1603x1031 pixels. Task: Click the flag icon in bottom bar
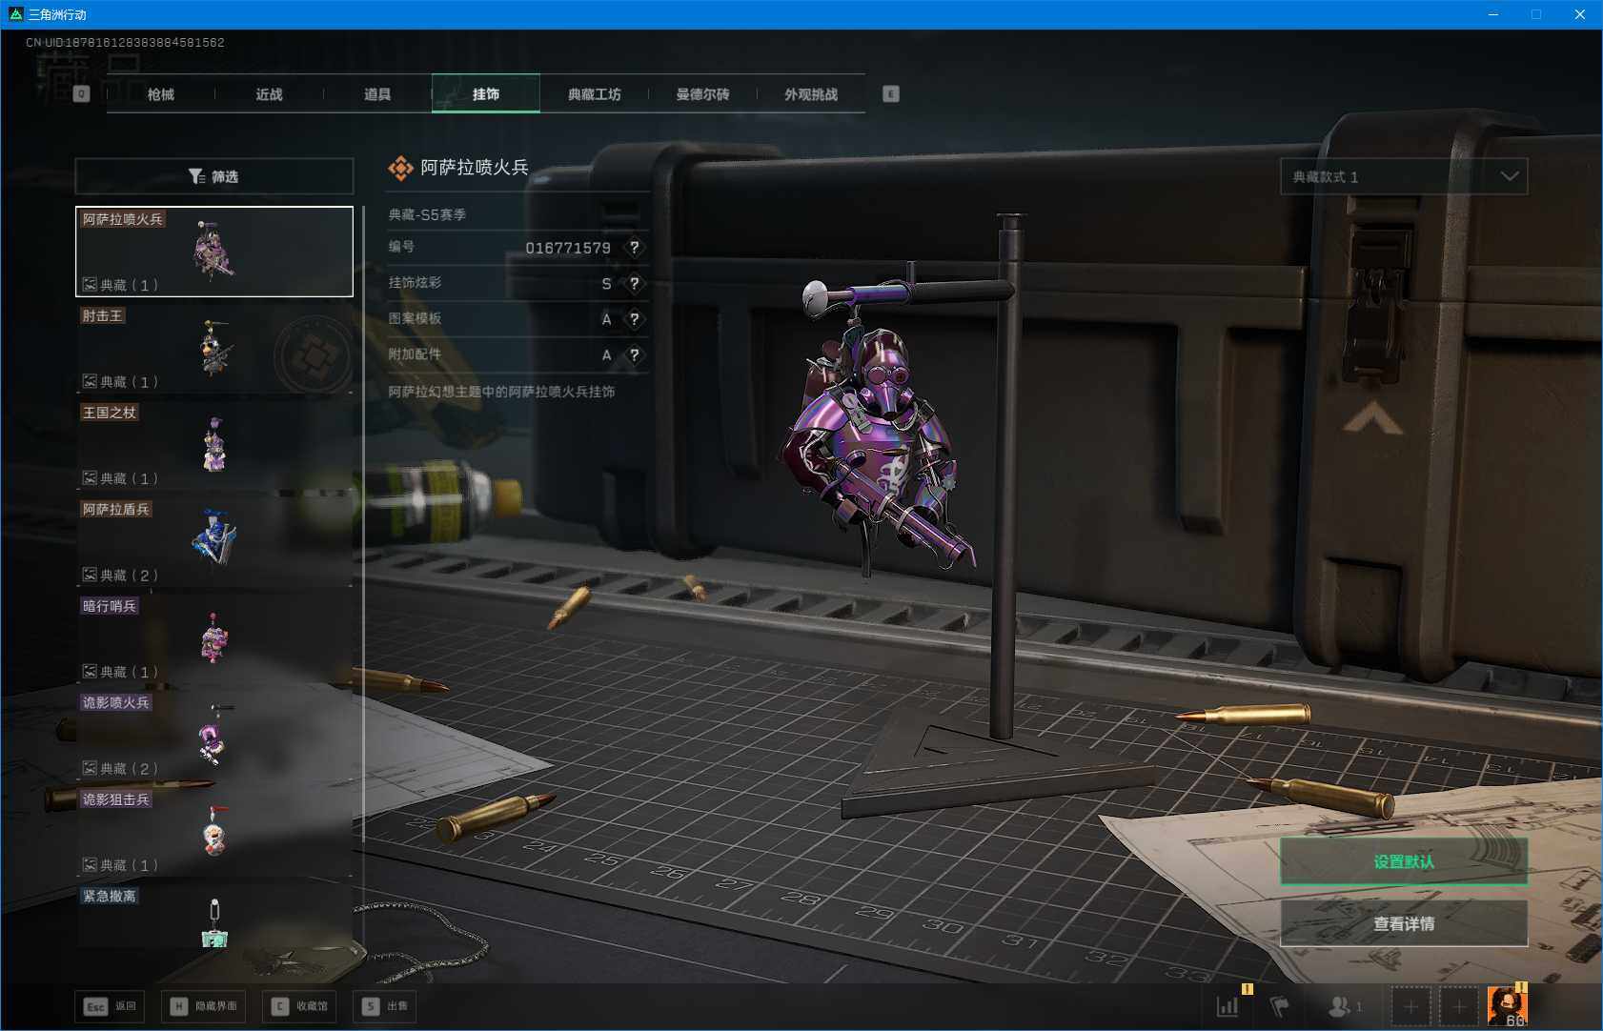tap(1280, 1005)
